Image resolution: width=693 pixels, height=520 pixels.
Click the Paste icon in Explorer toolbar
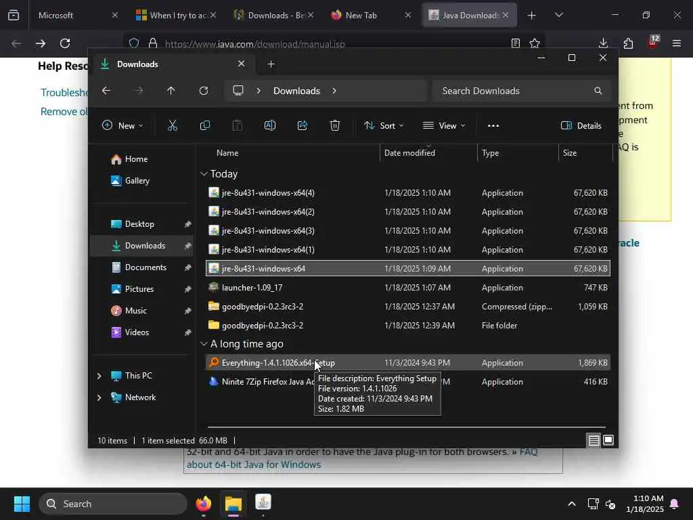click(x=238, y=125)
